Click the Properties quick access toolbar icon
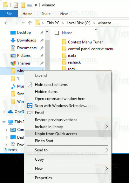 [16, 5]
